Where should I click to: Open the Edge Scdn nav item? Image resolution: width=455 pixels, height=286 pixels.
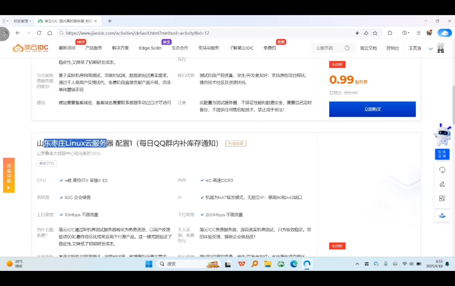(150, 48)
